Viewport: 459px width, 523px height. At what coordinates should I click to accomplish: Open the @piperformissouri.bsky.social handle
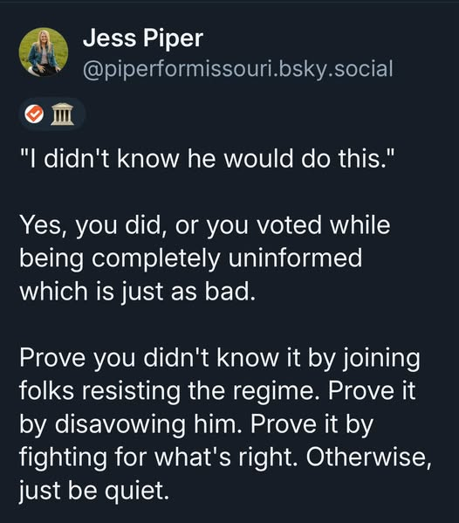point(238,69)
